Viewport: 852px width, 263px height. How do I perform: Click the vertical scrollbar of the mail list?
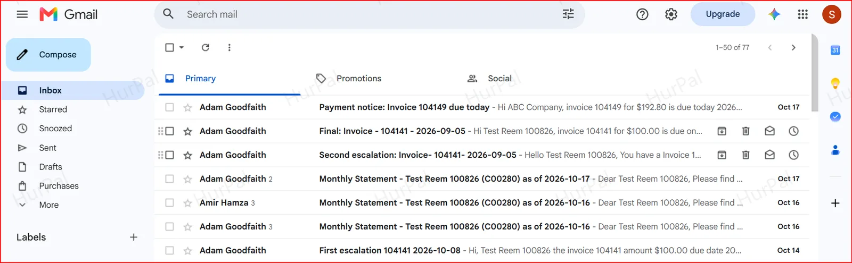click(815, 73)
